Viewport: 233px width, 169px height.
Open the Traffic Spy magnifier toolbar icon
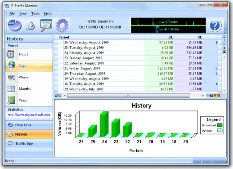[x=46, y=25]
